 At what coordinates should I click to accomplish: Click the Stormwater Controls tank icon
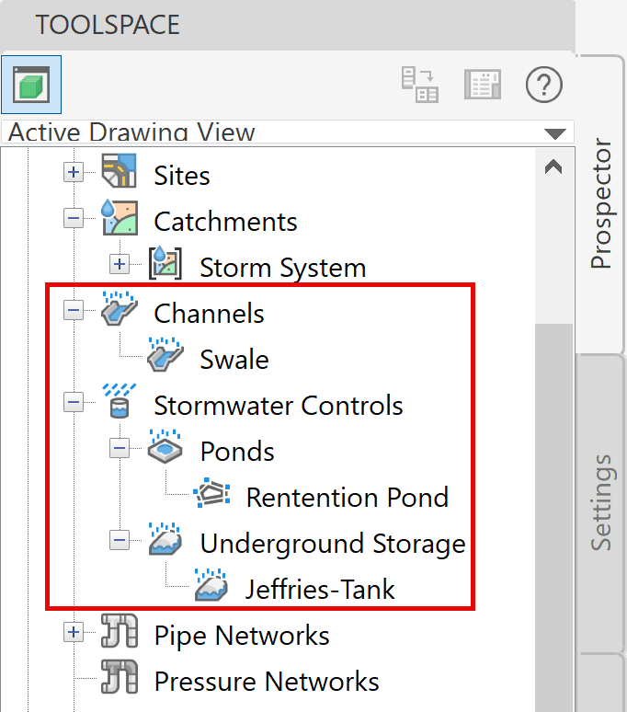point(119,401)
